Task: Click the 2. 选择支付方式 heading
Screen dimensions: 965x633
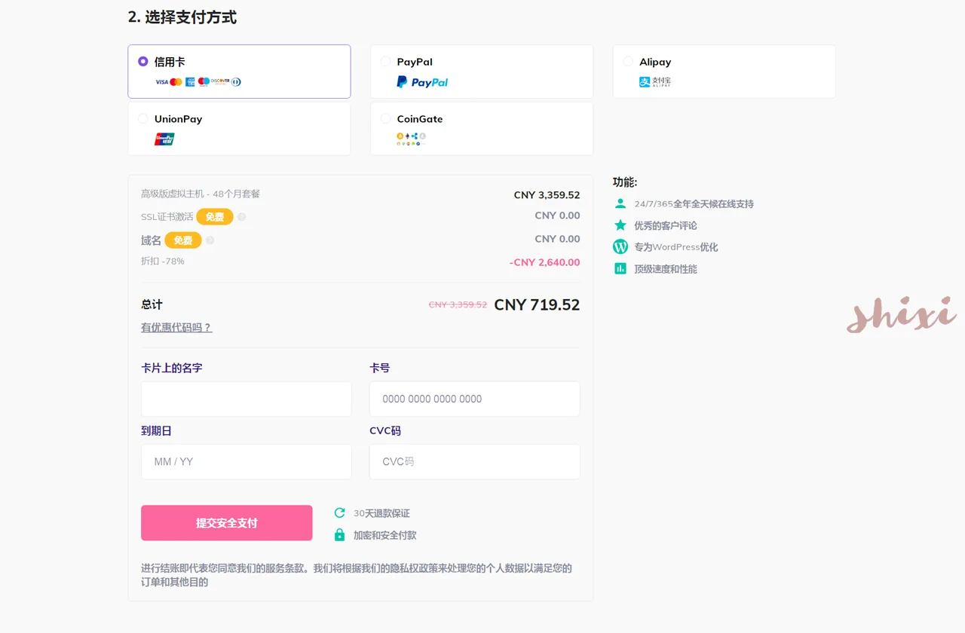Action: click(x=182, y=17)
